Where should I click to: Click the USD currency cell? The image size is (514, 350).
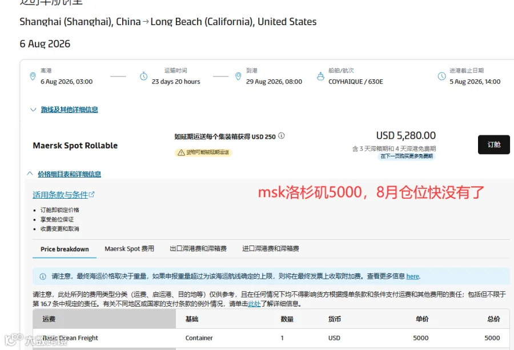click(334, 338)
